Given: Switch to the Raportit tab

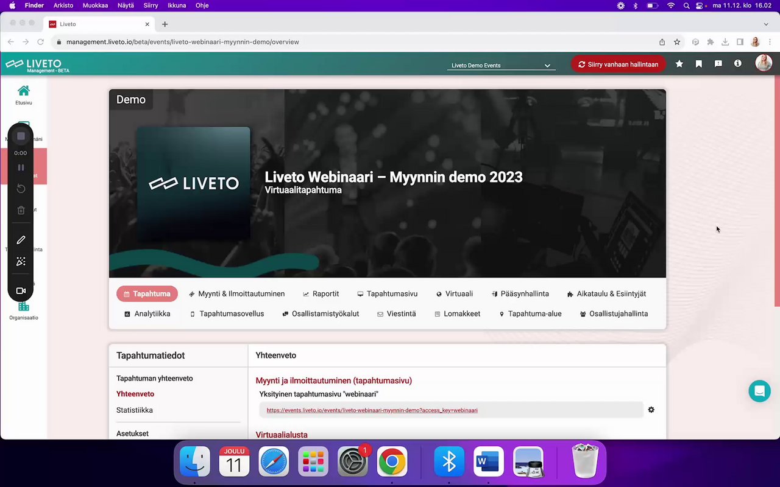Looking at the screenshot, I should pos(321,294).
